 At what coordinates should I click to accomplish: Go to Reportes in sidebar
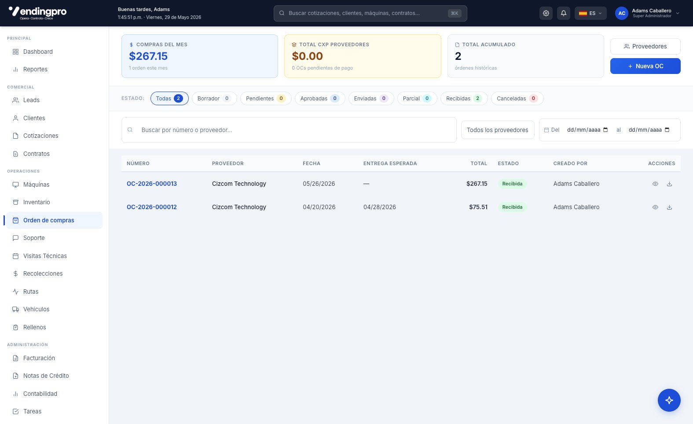pos(55,70)
